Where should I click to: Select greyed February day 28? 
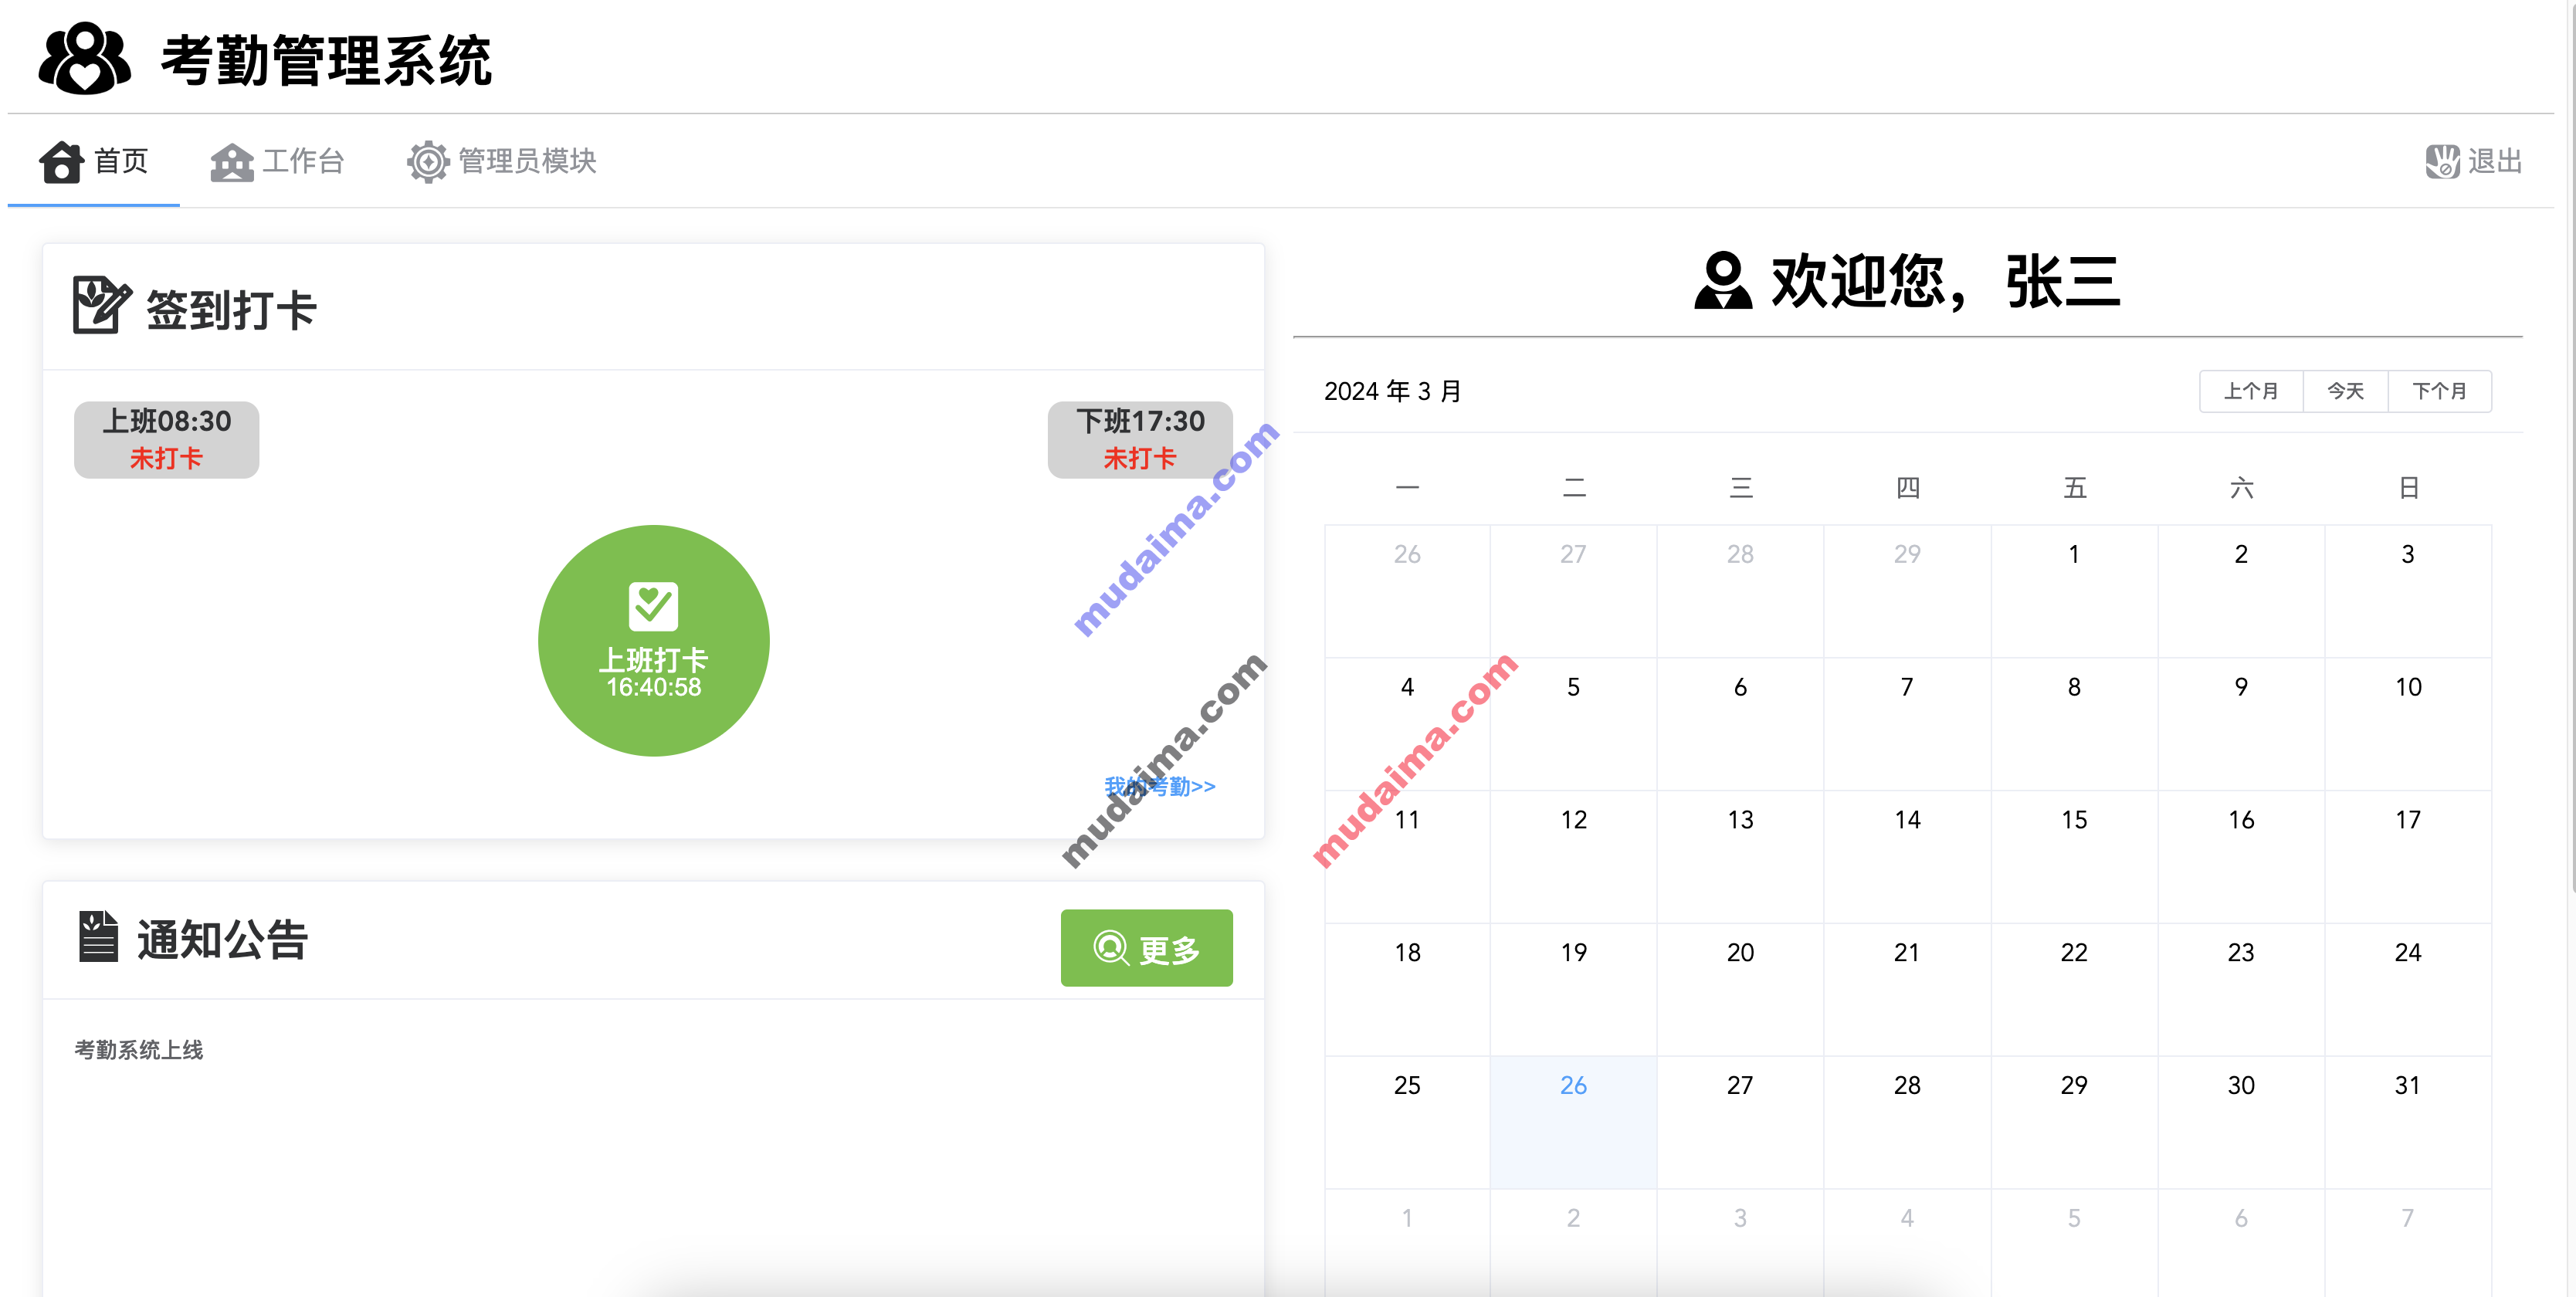point(1741,591)
